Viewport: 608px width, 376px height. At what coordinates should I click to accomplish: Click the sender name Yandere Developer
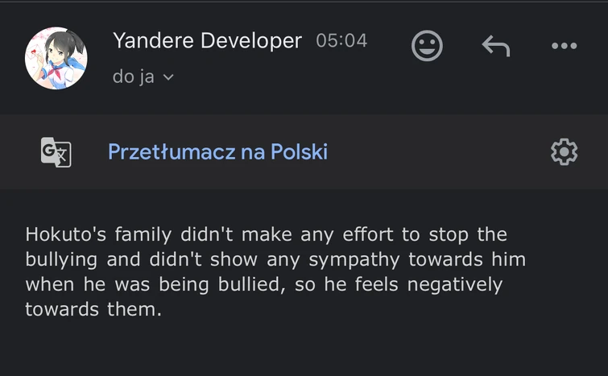[x=207, y=40]
